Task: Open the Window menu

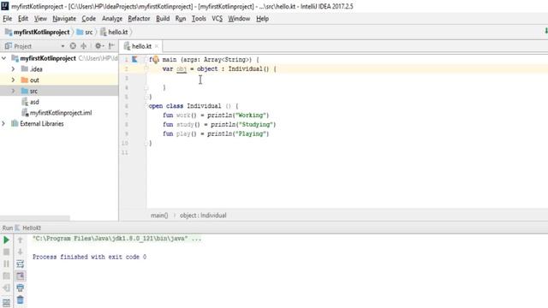Action: (239, 19)
